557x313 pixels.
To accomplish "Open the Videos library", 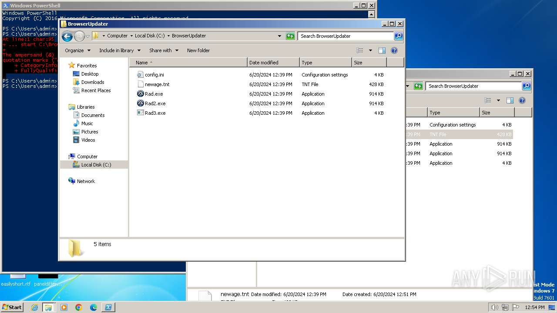I will pos(88,140).
